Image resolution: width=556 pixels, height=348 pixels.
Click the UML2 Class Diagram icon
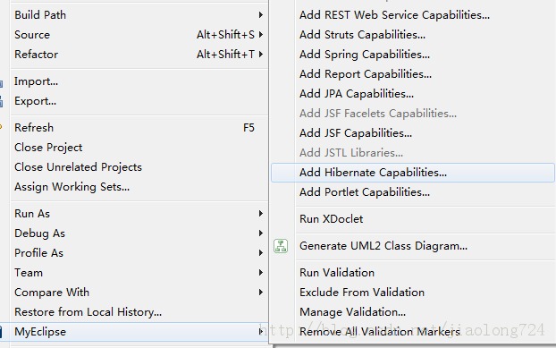point(281,246)
